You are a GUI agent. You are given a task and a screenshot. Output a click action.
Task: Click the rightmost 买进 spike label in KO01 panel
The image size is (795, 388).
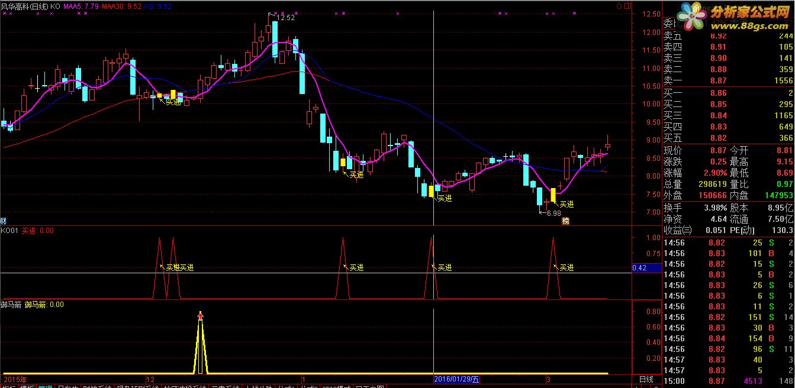pyautogui.click(x=567, y=268)
